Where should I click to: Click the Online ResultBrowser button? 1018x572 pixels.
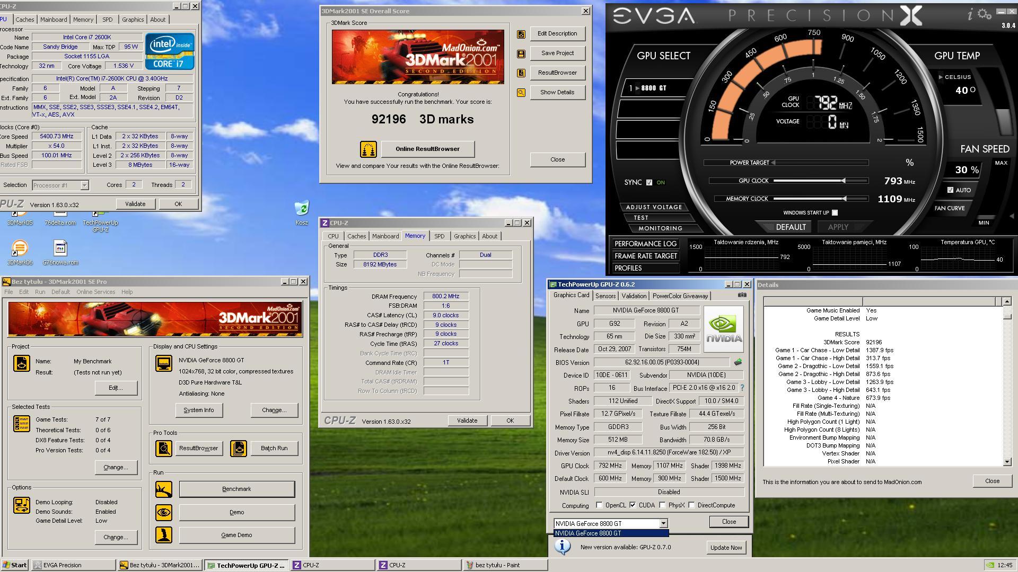[x=428, y=149]
